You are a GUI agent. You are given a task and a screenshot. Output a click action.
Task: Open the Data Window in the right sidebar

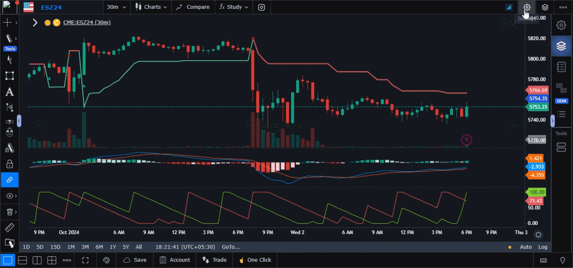[x=562, y=67]
